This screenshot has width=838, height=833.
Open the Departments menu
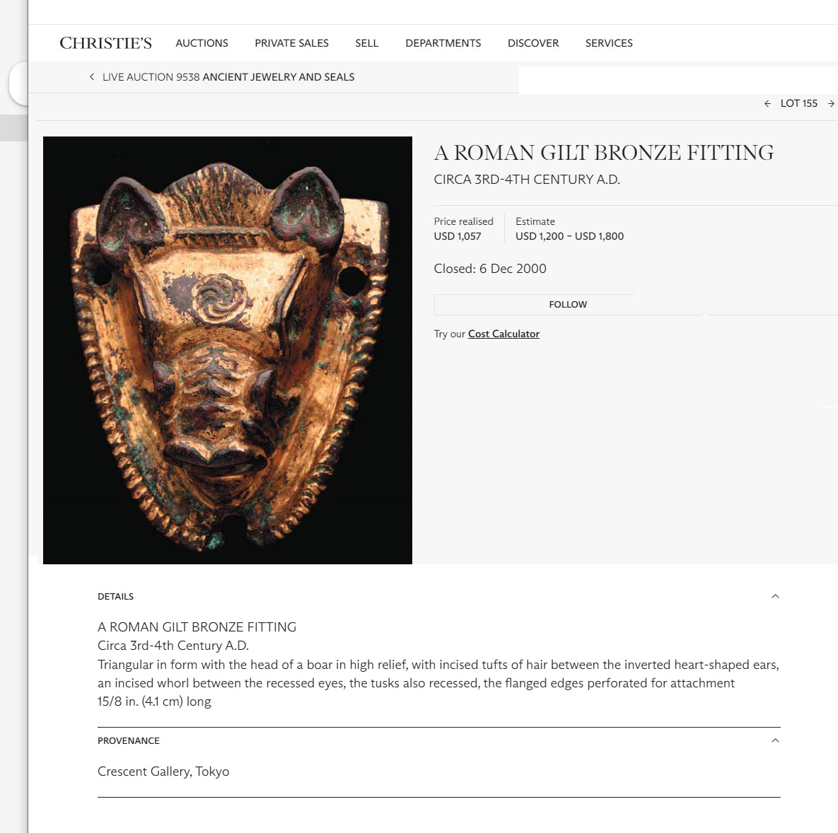(x=443, y=43)
